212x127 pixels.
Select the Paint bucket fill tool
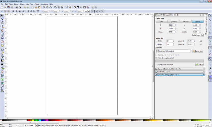(x=2, y=76)
